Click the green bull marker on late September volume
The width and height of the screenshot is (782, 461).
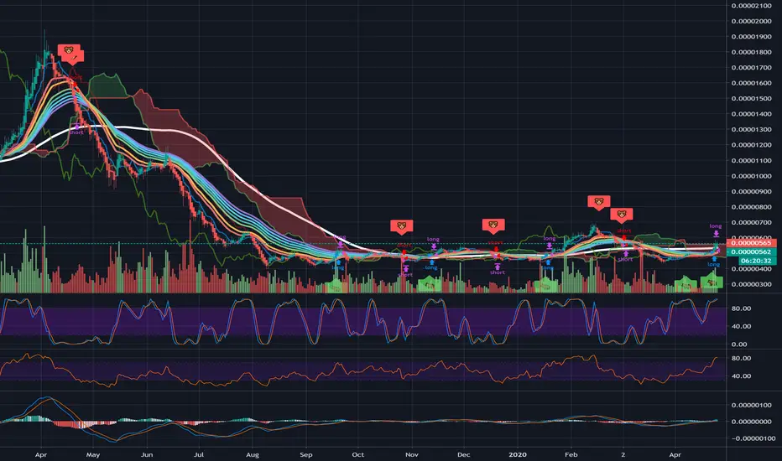pos(336,287)
